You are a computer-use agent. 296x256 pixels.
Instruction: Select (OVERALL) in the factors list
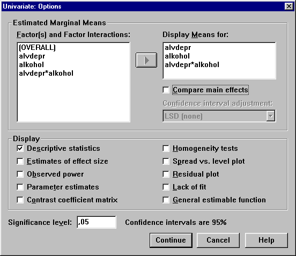(x=37, y=47)
